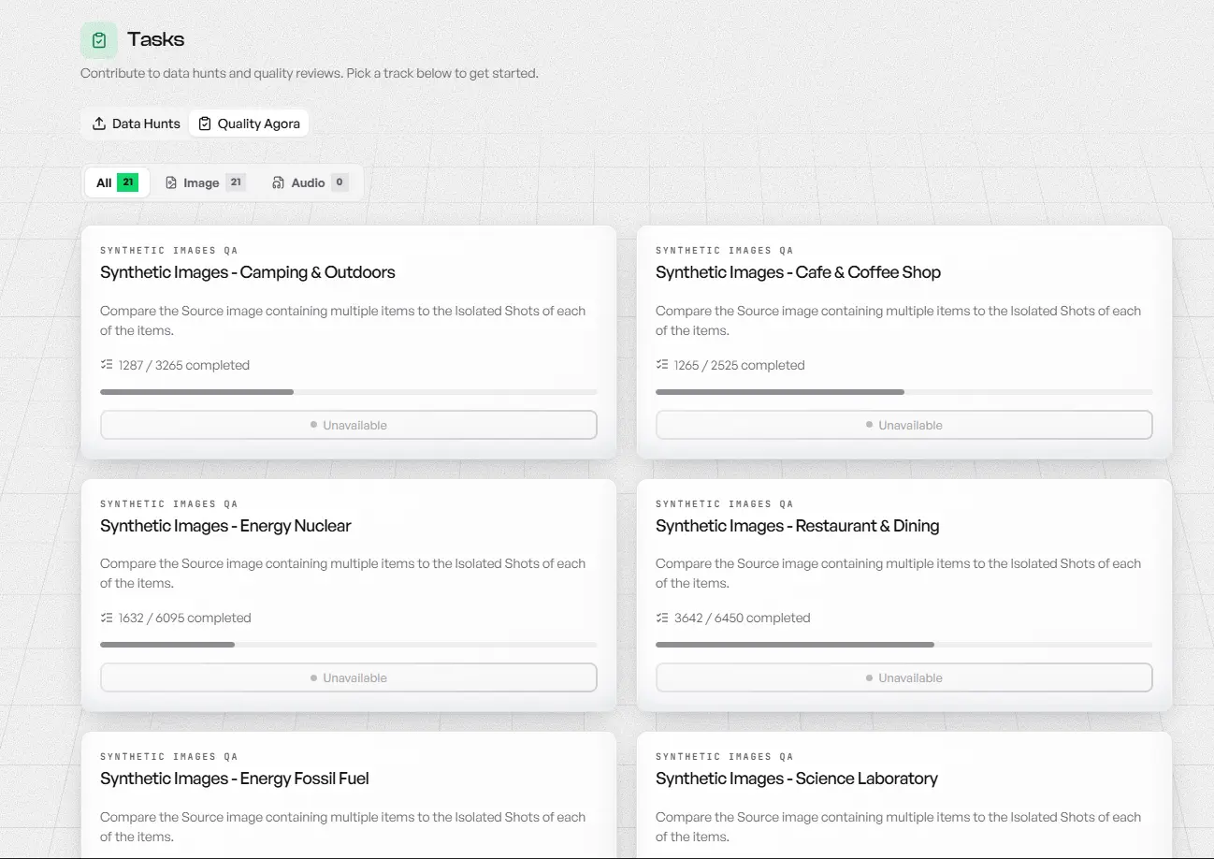Click Unavailable button on Cafe & Coffee Shop card
Screen dimensions: 1214x859
coord(904,425)
